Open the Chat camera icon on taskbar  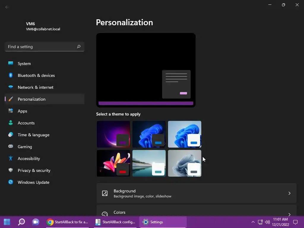point(36,222)
